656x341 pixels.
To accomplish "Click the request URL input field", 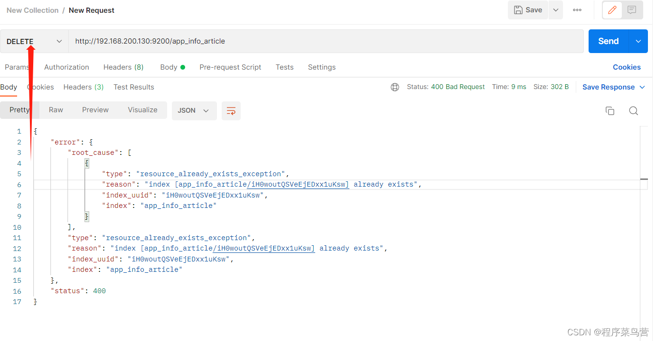I will (326, 41).
